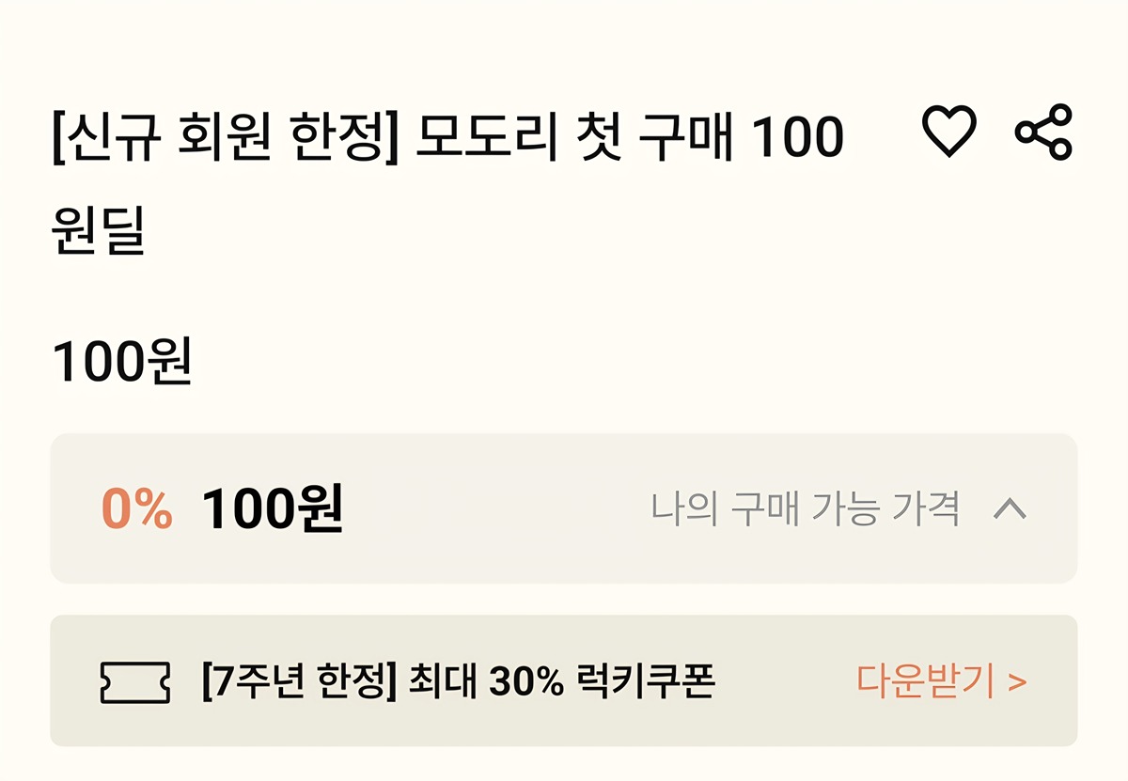1128x781 pixels.
Task: Click the '30%' figure in the coupon banner
Action: [525, 681]
